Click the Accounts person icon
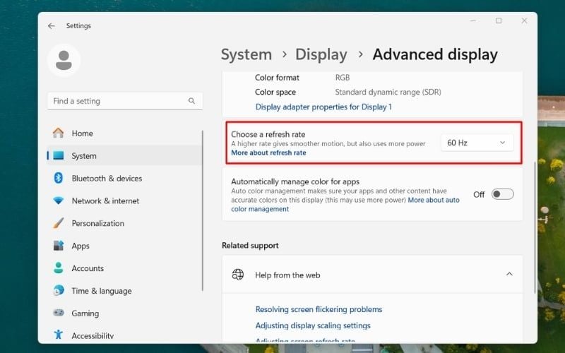Screen dimensions: 565x353 (59, 268)
